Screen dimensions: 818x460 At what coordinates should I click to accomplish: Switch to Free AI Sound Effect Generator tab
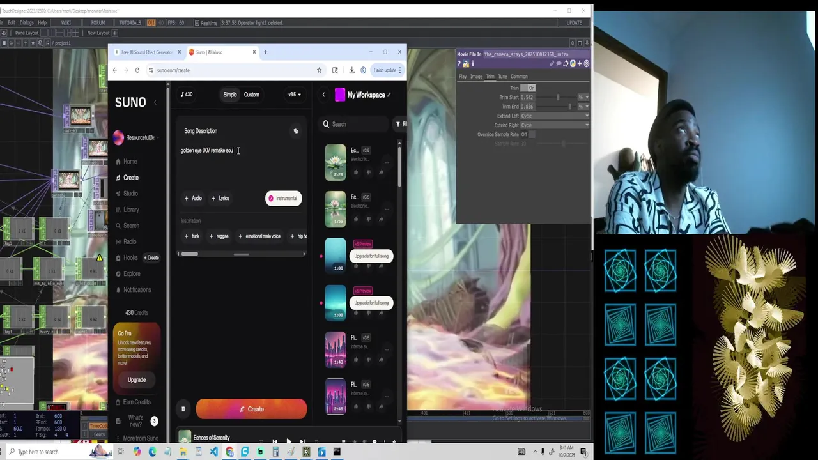(146, 52)
